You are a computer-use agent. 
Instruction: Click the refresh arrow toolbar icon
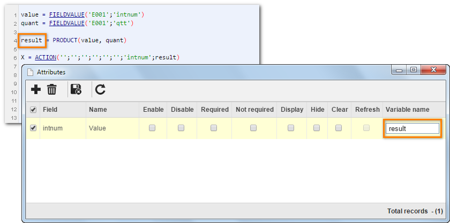tap(101, 89)
